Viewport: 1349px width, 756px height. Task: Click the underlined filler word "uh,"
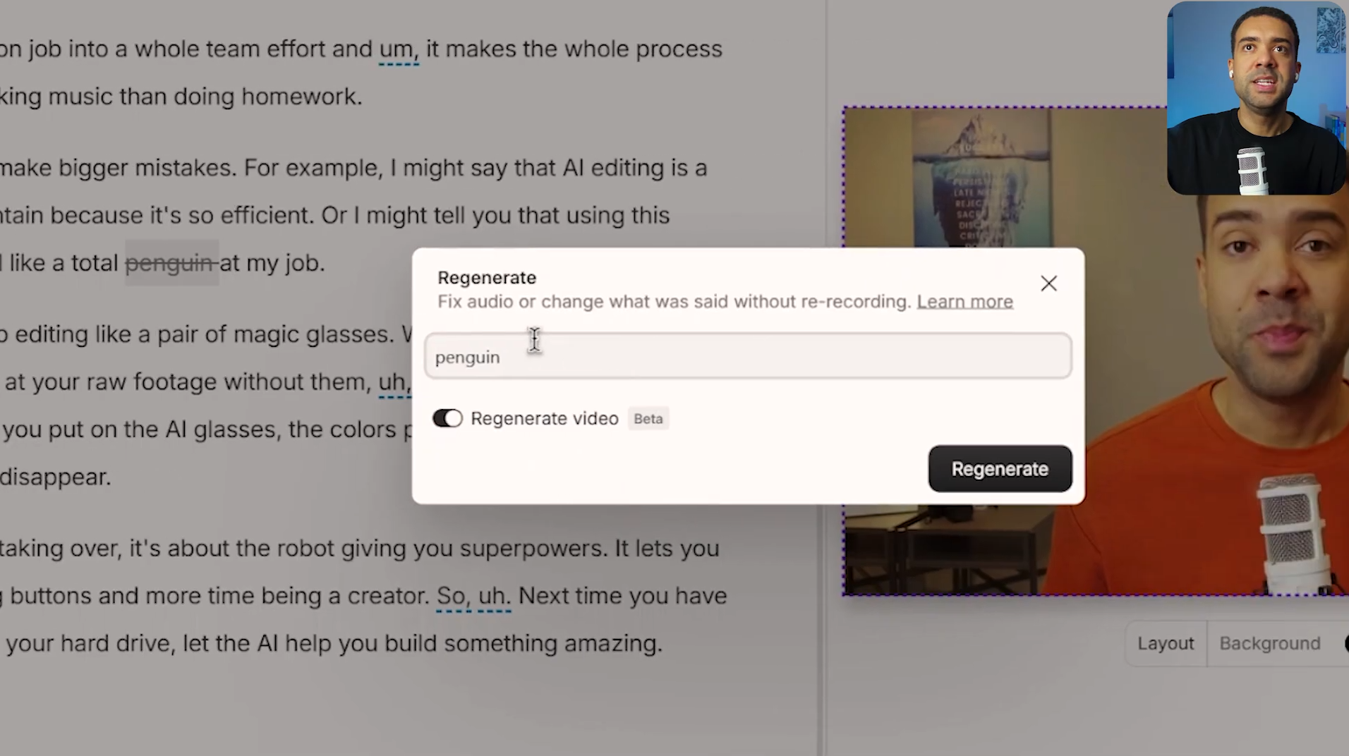tap(392, 382)
